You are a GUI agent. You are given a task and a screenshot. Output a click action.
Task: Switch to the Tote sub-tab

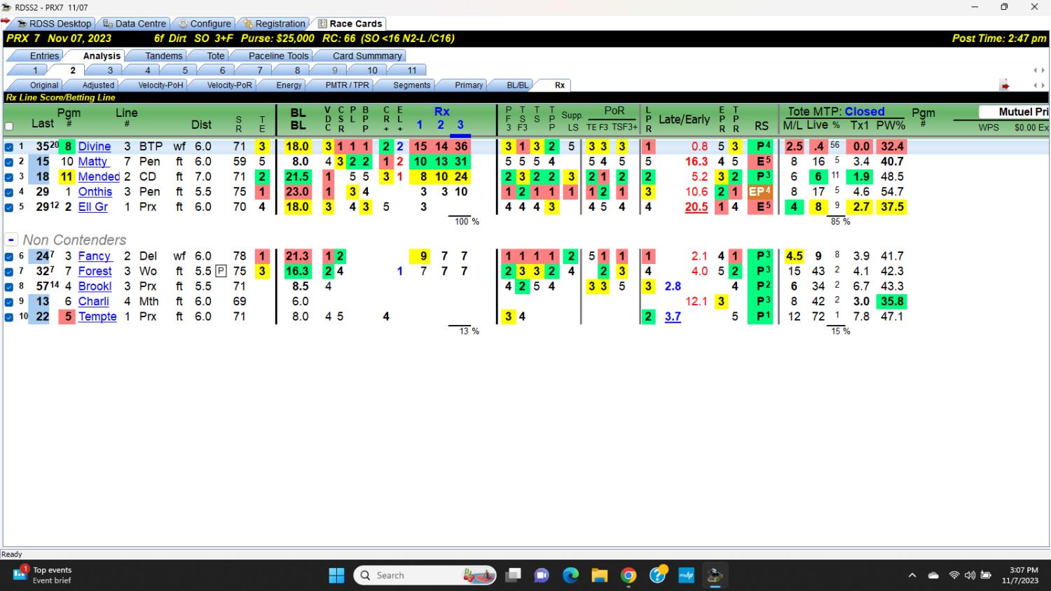[x=216, y=56]
